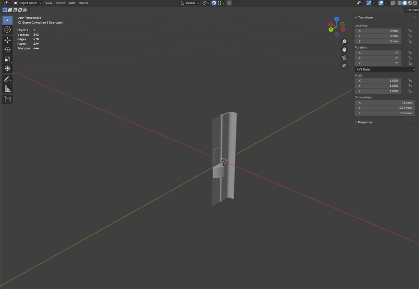This screenshot has width=419, height=289.
Task: Open the Global transform orientation dropdown
Action: (190, 3)
